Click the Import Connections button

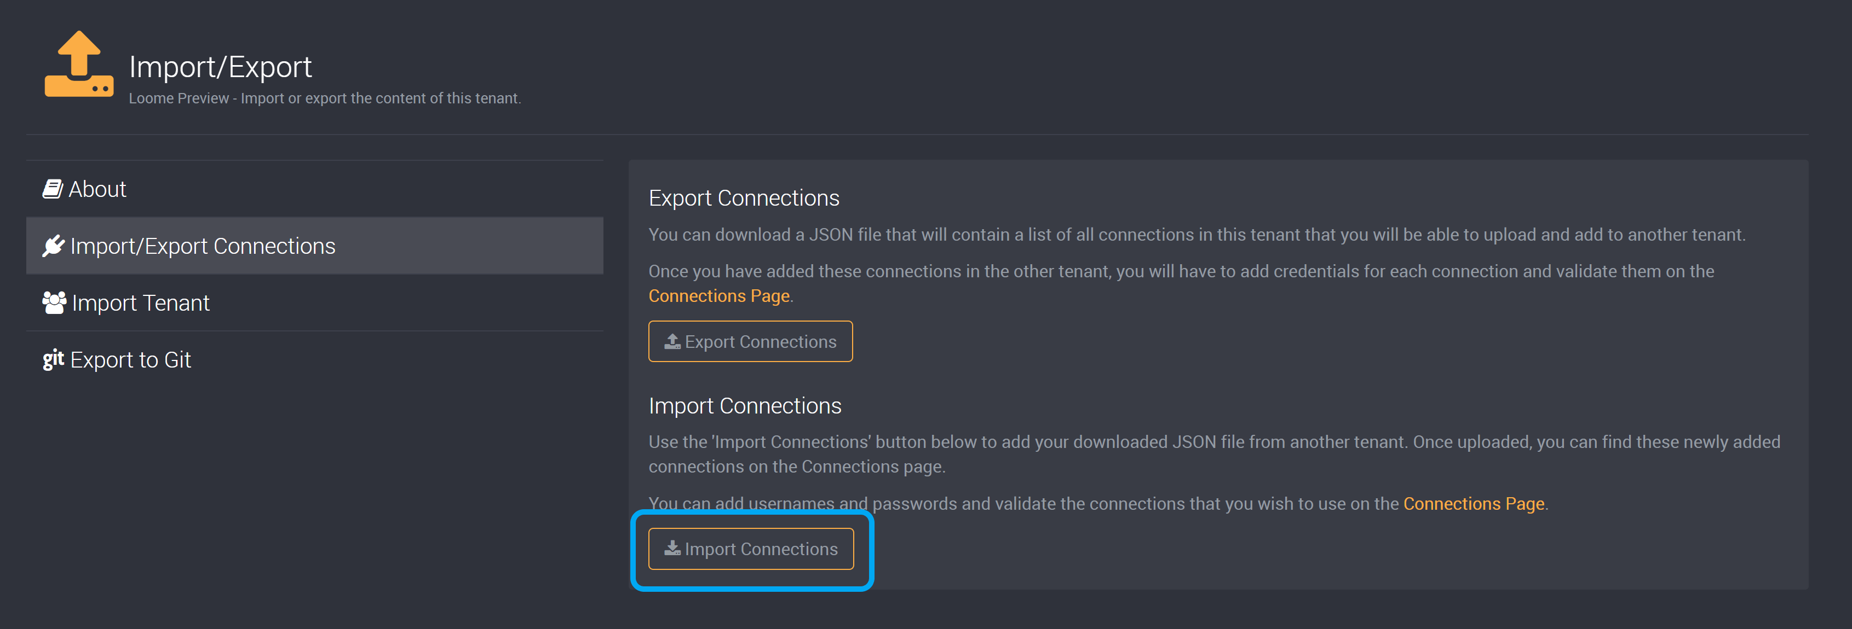point(751,549)
